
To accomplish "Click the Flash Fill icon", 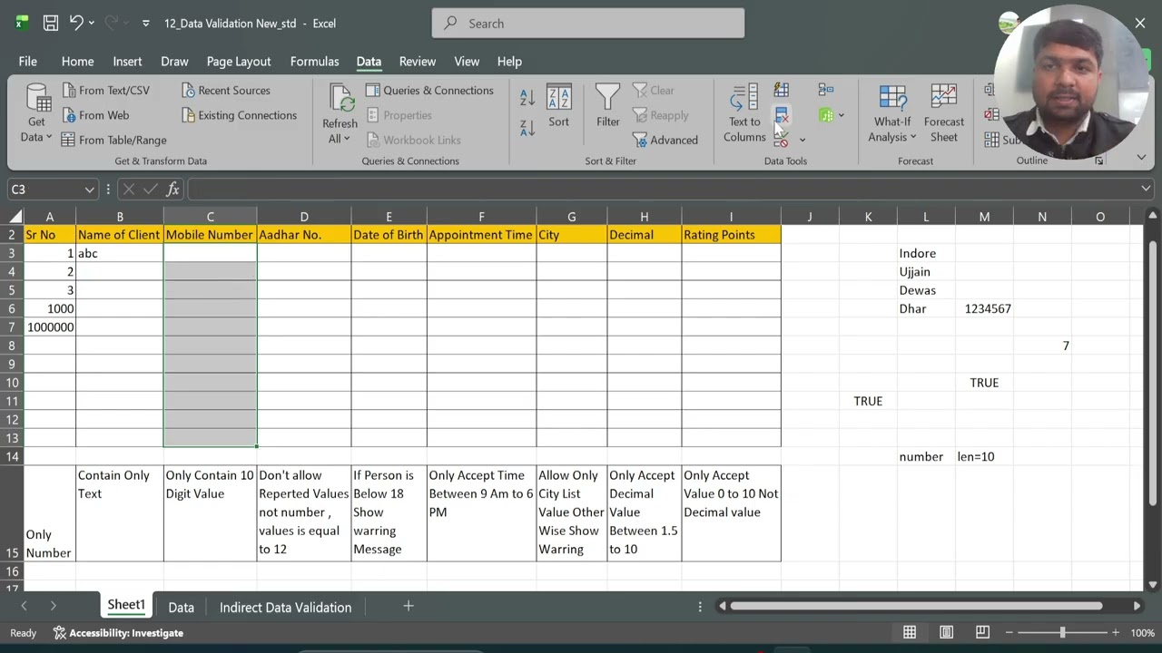I will click(781, 90).
